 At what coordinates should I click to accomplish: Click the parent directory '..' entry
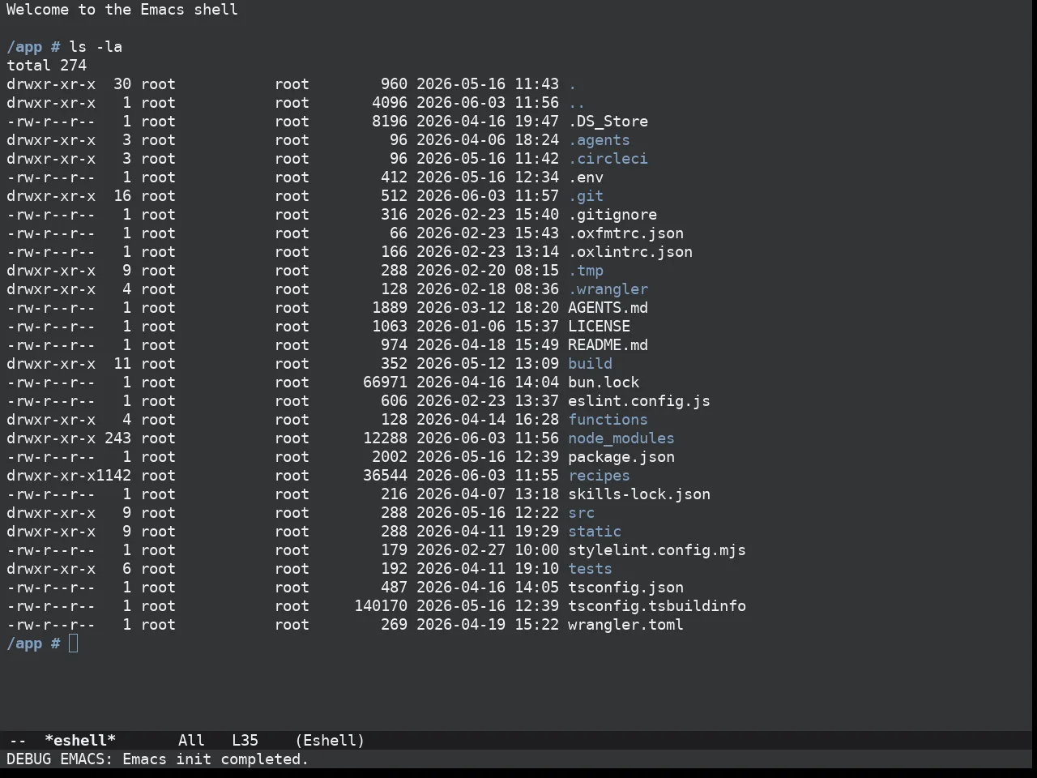tap(577, 103)
